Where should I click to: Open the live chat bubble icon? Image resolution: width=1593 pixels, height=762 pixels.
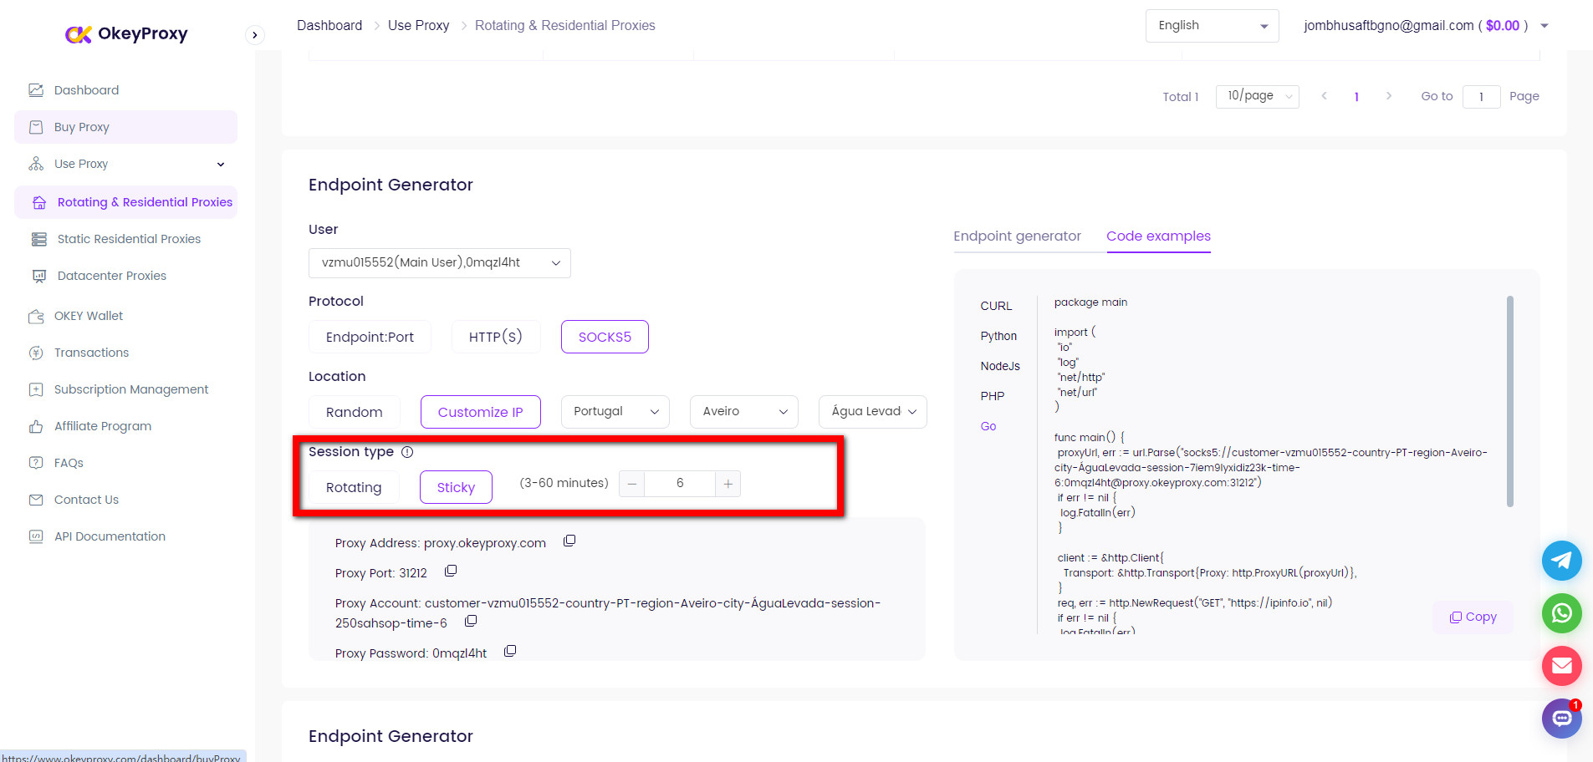(1561, 719)
